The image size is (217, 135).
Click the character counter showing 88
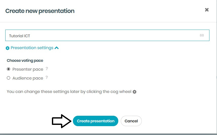[x=202, y=35]
